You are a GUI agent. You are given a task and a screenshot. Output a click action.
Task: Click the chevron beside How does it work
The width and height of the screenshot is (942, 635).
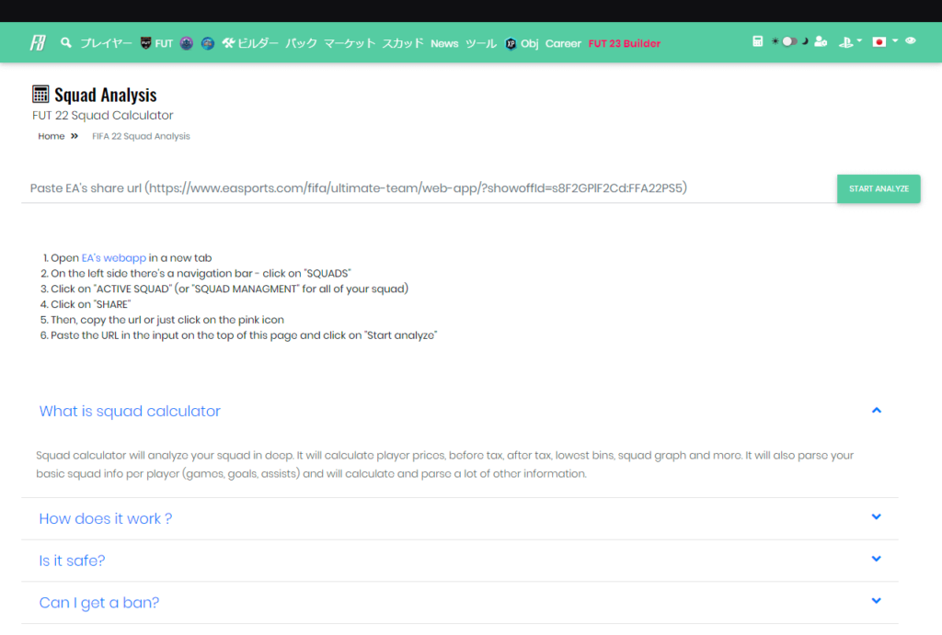tap(877, 516)
